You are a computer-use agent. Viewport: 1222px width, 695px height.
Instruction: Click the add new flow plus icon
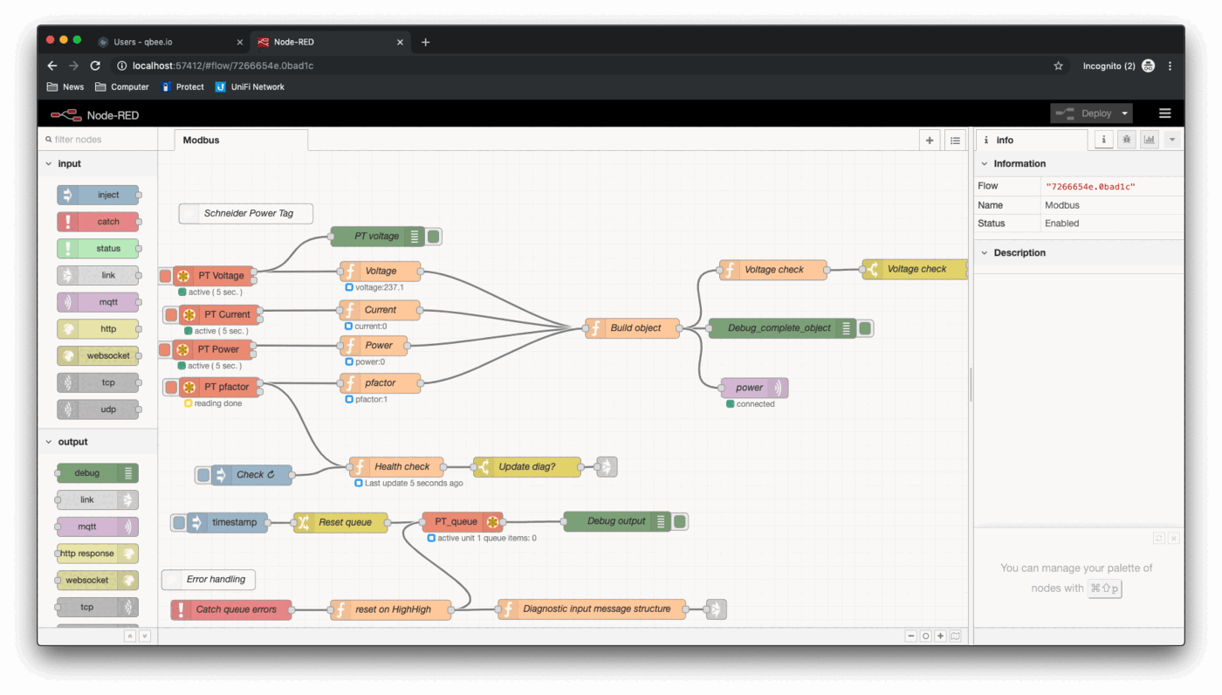[930, 140]
